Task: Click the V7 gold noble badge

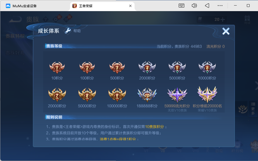Action: pyautogui.click(x=57, y=95)
